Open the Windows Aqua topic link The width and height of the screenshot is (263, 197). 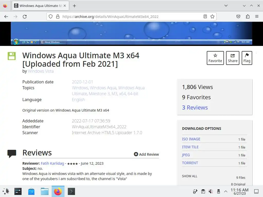tap(103, 88)
